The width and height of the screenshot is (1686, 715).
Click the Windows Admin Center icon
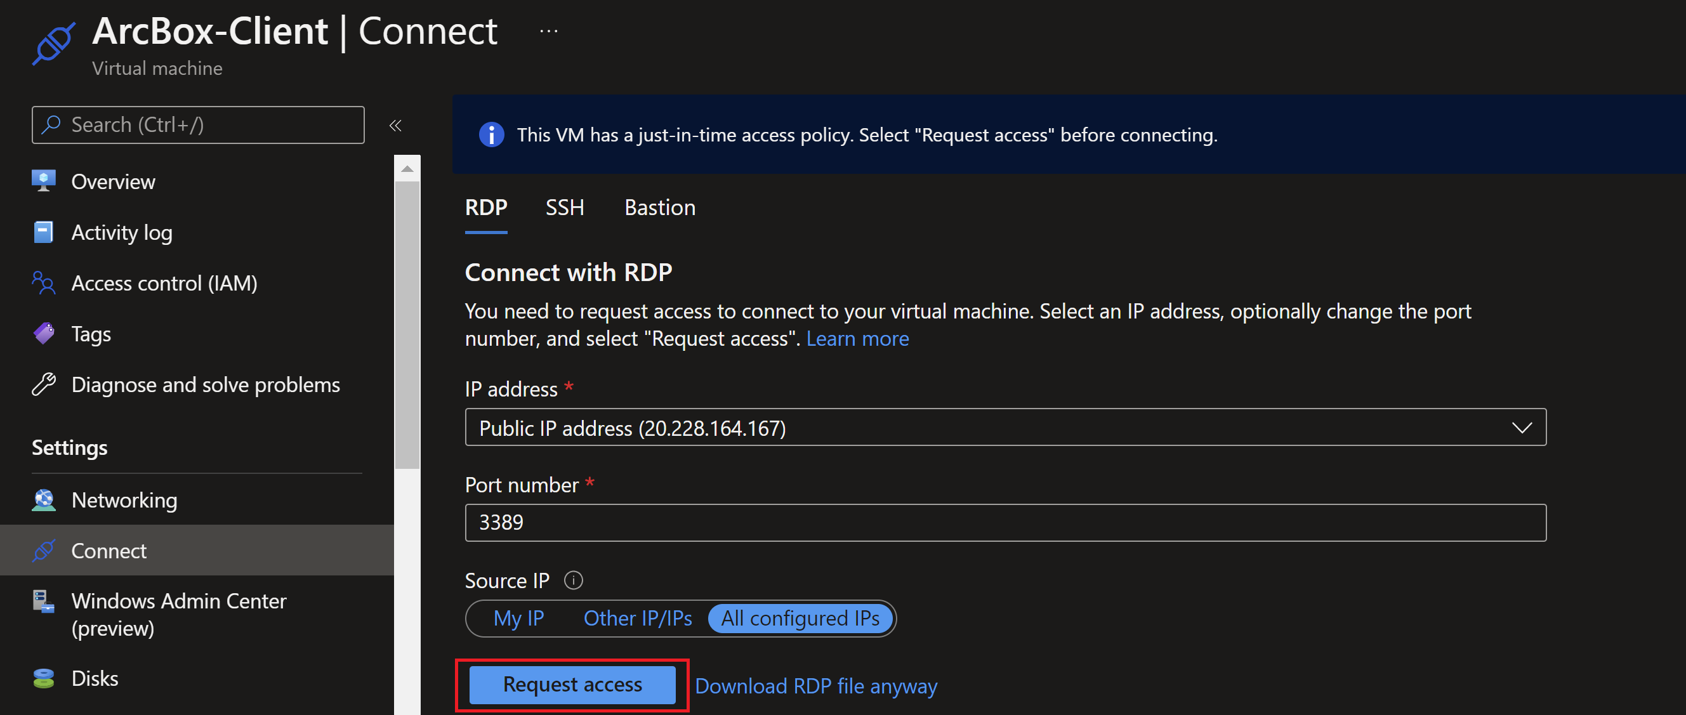[43, 601]
